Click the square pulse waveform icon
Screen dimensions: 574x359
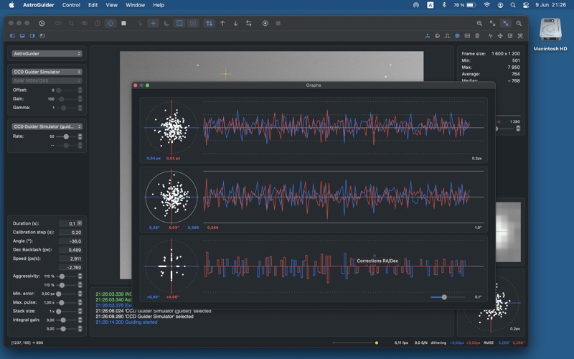coord(447,35)
